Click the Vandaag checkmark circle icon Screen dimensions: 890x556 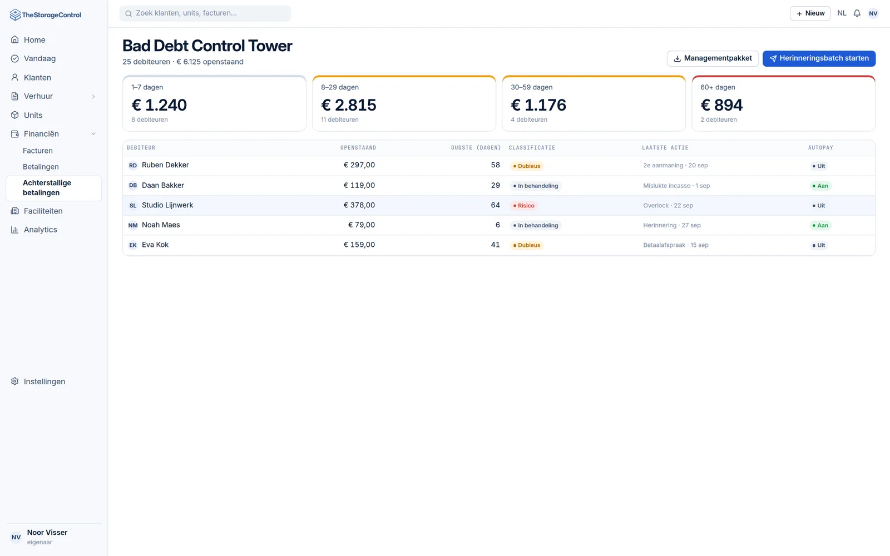(15, 58)
